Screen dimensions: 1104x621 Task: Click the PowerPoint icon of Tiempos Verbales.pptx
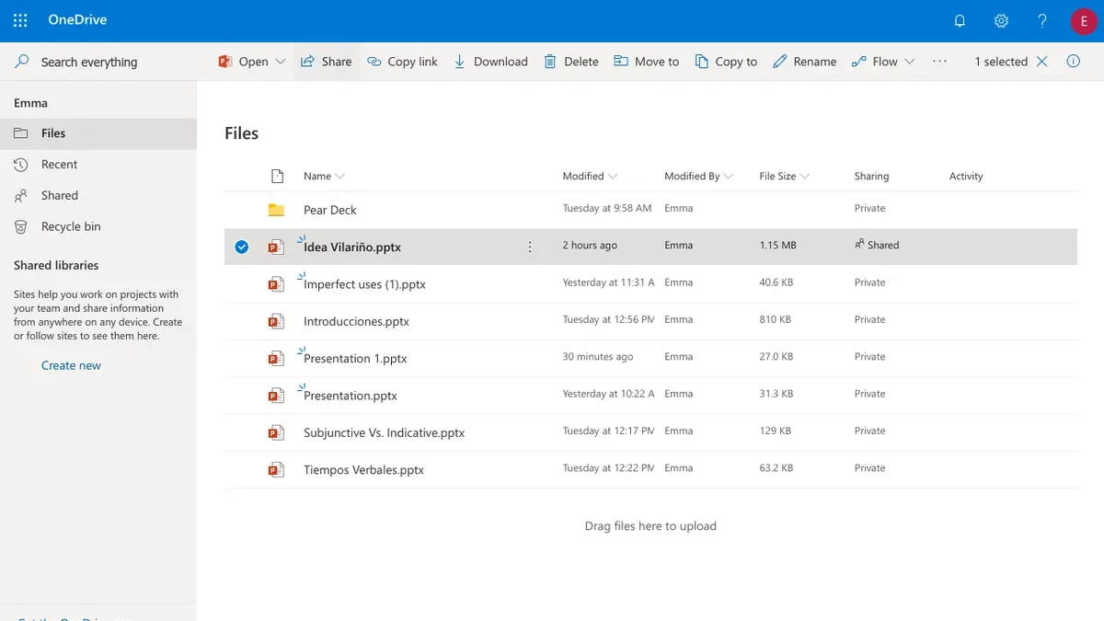click(276, 469)
